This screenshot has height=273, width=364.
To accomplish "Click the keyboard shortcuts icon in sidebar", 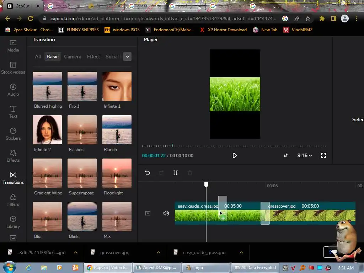I will [13, 238].
